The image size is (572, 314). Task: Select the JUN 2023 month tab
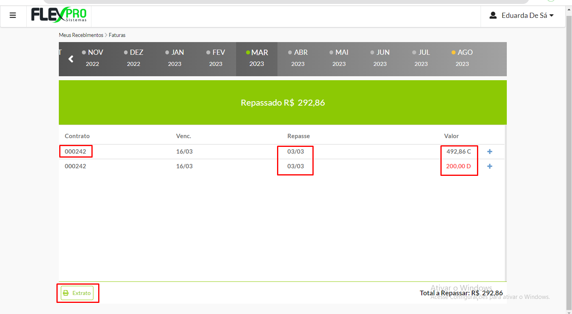(380, 58)
